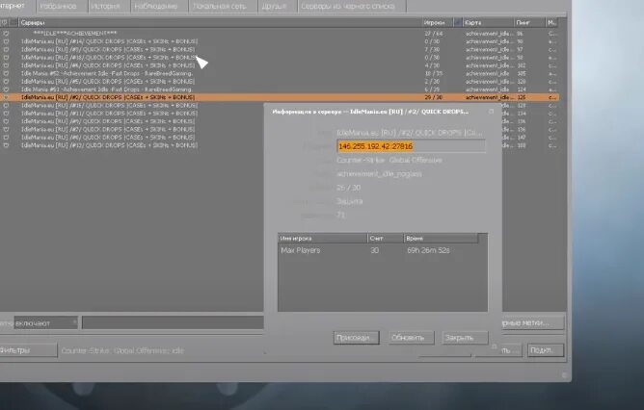Viewport: 644px width, 410px height.
Task: Click the tags text field next to включают
Action: [173, 322]
